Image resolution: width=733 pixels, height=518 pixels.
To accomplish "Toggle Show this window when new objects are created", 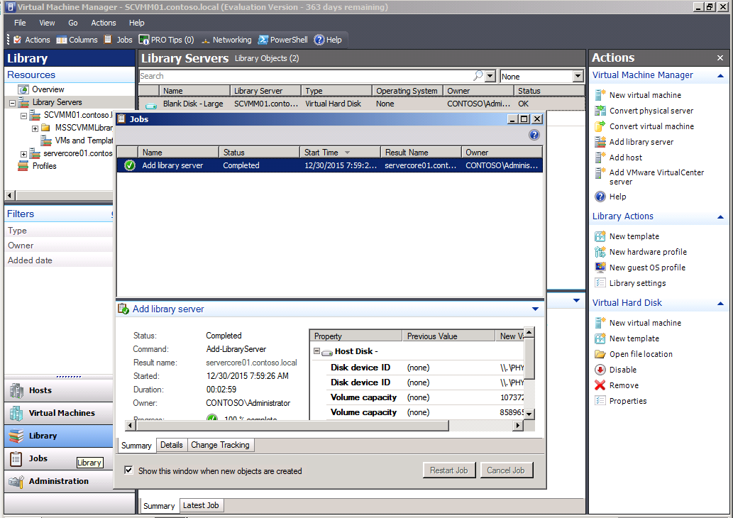I will (128, 470).
